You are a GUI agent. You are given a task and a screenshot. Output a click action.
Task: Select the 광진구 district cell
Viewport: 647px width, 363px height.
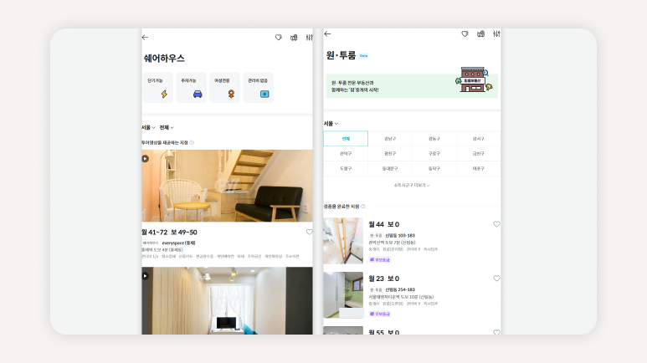[390, 153]
